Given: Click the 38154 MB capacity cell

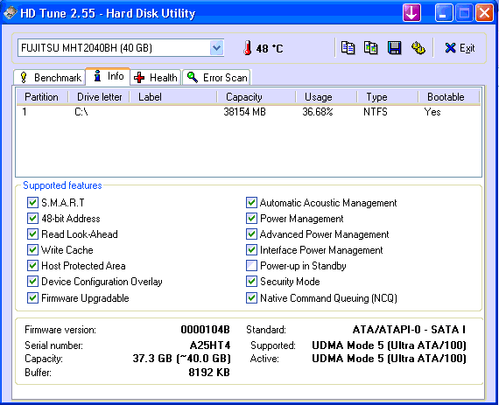Looking at the screenshot, I should (244, 112).
